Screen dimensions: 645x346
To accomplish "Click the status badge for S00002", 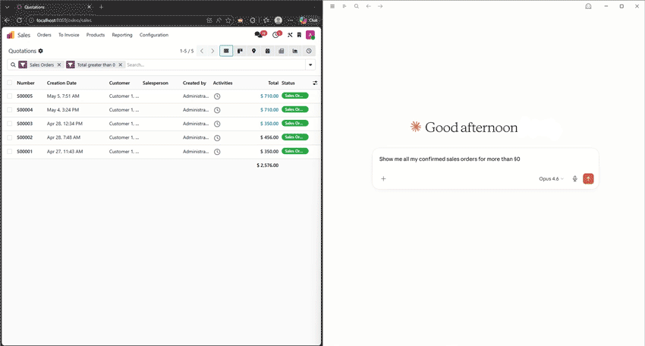I will point(295,137).
